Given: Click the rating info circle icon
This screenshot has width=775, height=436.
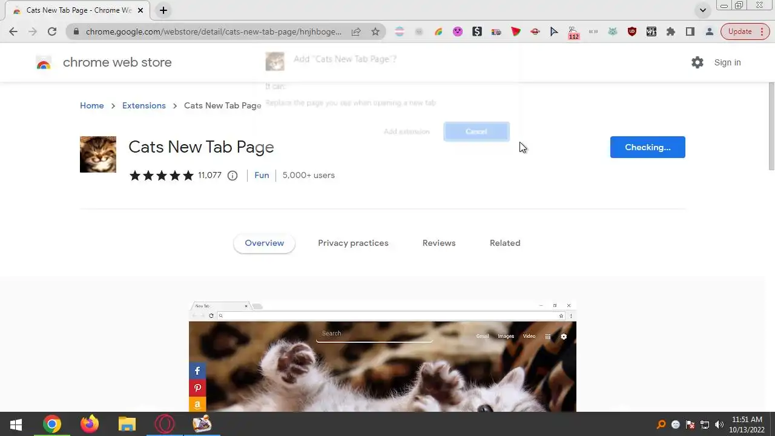Looking at the screenshot, I should point(232,176).
